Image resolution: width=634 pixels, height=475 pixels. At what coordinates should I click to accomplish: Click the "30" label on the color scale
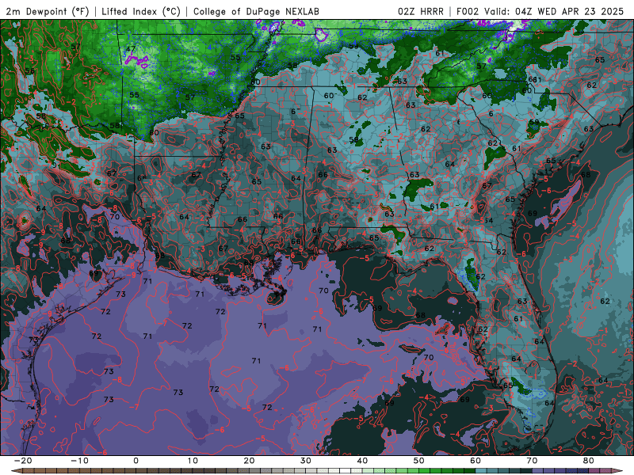coord(306,461)
